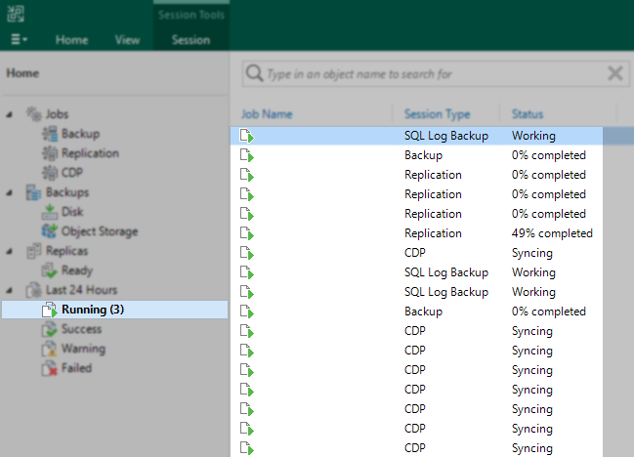This screenshot has height=457, width=634.
Task: Switch to the View ribbon tab
Action: pyautogui.click(x=127, y=40)
